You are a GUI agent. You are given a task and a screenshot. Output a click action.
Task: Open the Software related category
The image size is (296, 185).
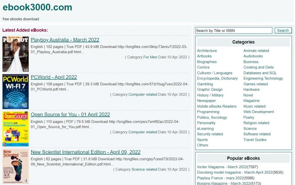tap(257, 134)
